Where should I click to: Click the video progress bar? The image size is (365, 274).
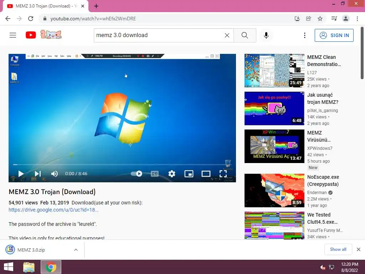[122, 164]
